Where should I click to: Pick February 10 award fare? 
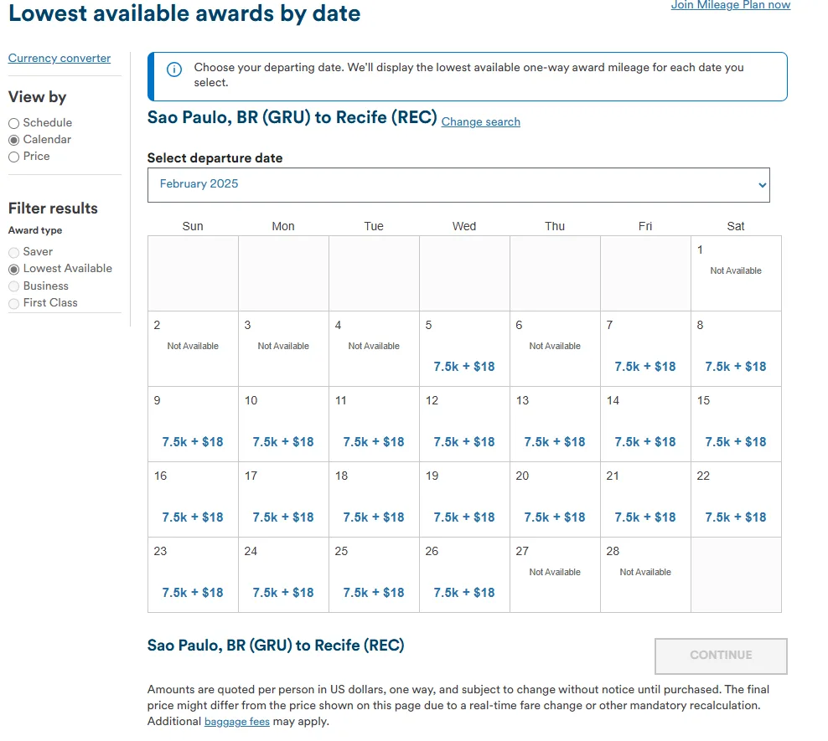point(283,442)
